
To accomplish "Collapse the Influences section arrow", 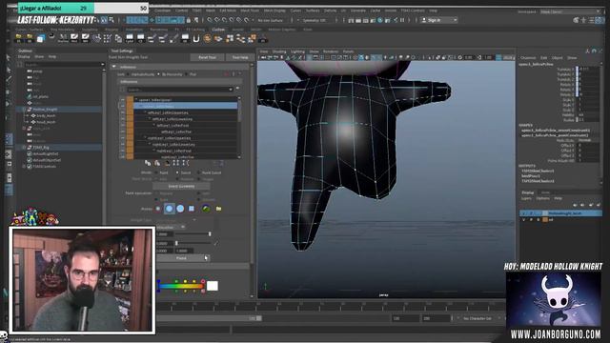I will click(x=114, y=67).
